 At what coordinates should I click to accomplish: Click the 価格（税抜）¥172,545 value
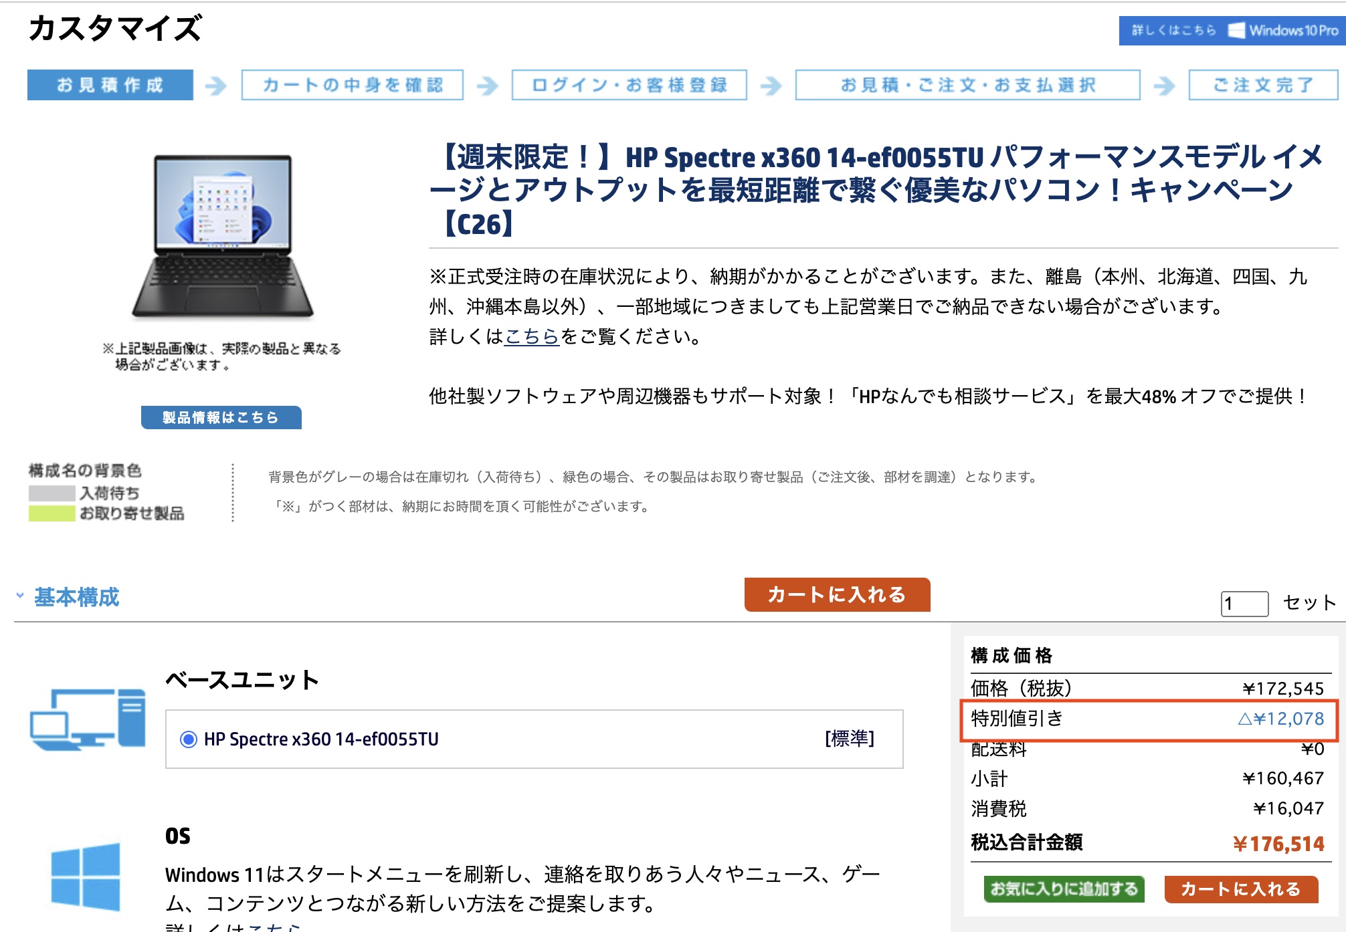tap(1283, 689)
